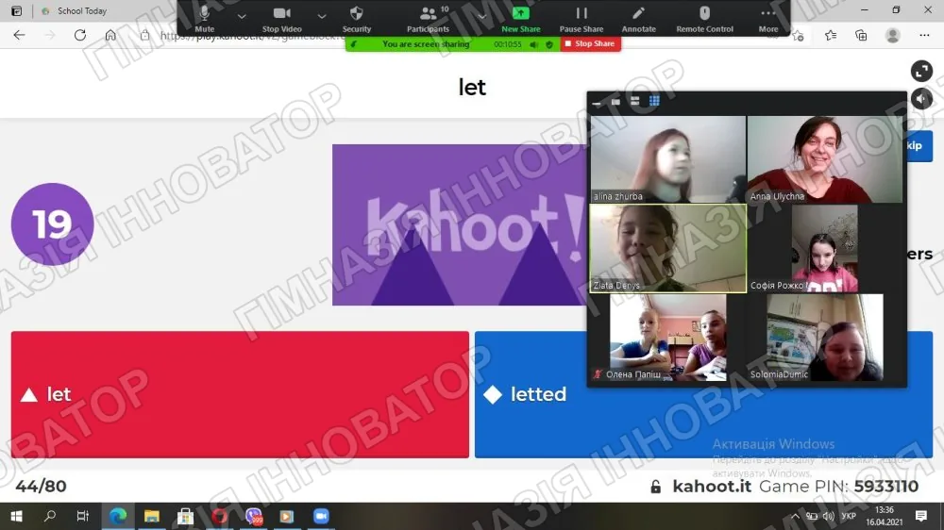
Task: Expand the arrow next to Stop Video
Action: [322, 16]
